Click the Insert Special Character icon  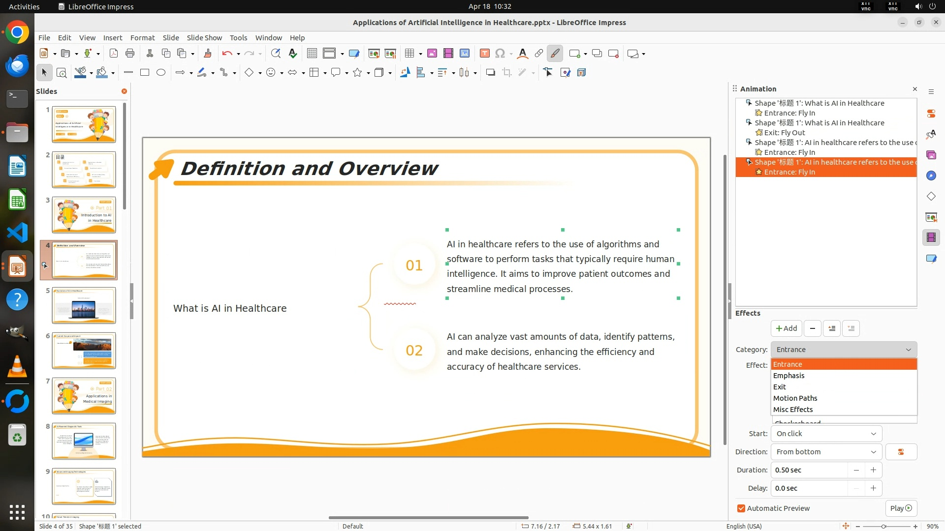(500, 54)
